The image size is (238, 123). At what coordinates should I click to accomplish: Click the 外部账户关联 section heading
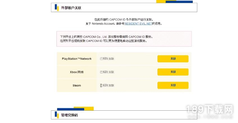point(71,8)
